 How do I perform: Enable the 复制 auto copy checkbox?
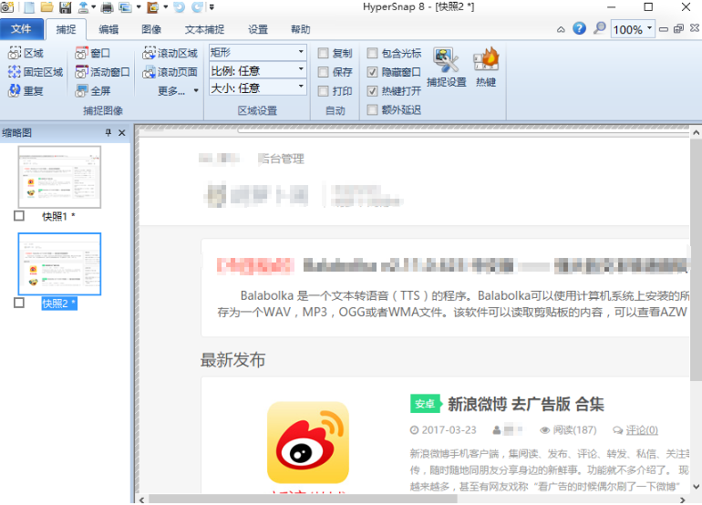(x=324, y=54)
